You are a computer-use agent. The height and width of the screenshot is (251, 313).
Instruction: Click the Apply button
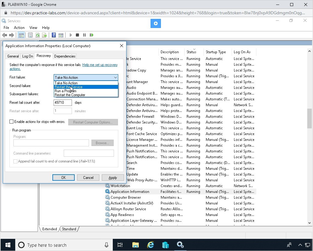[113, 177]
